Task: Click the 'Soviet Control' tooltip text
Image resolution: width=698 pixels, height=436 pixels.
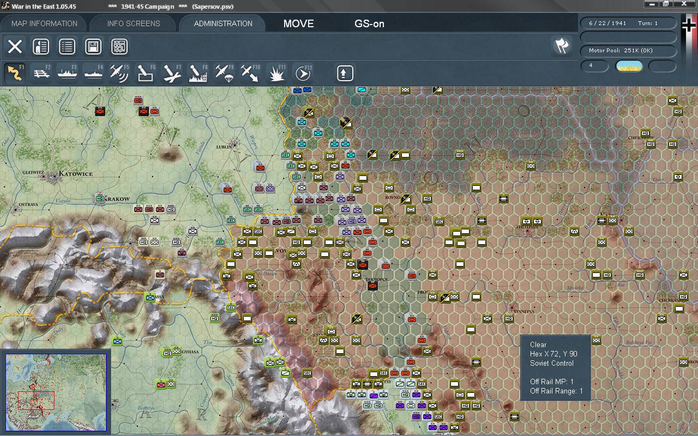Action: pyautogui.click(x=552, y=363)
